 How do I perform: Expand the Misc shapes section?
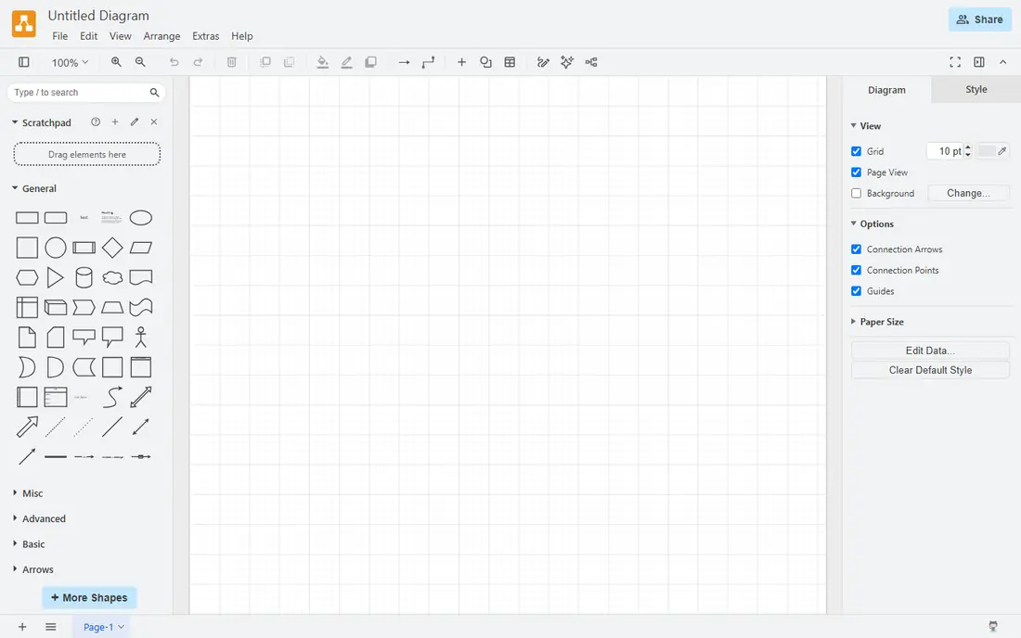pyautogui.click(x=28, y=493)
